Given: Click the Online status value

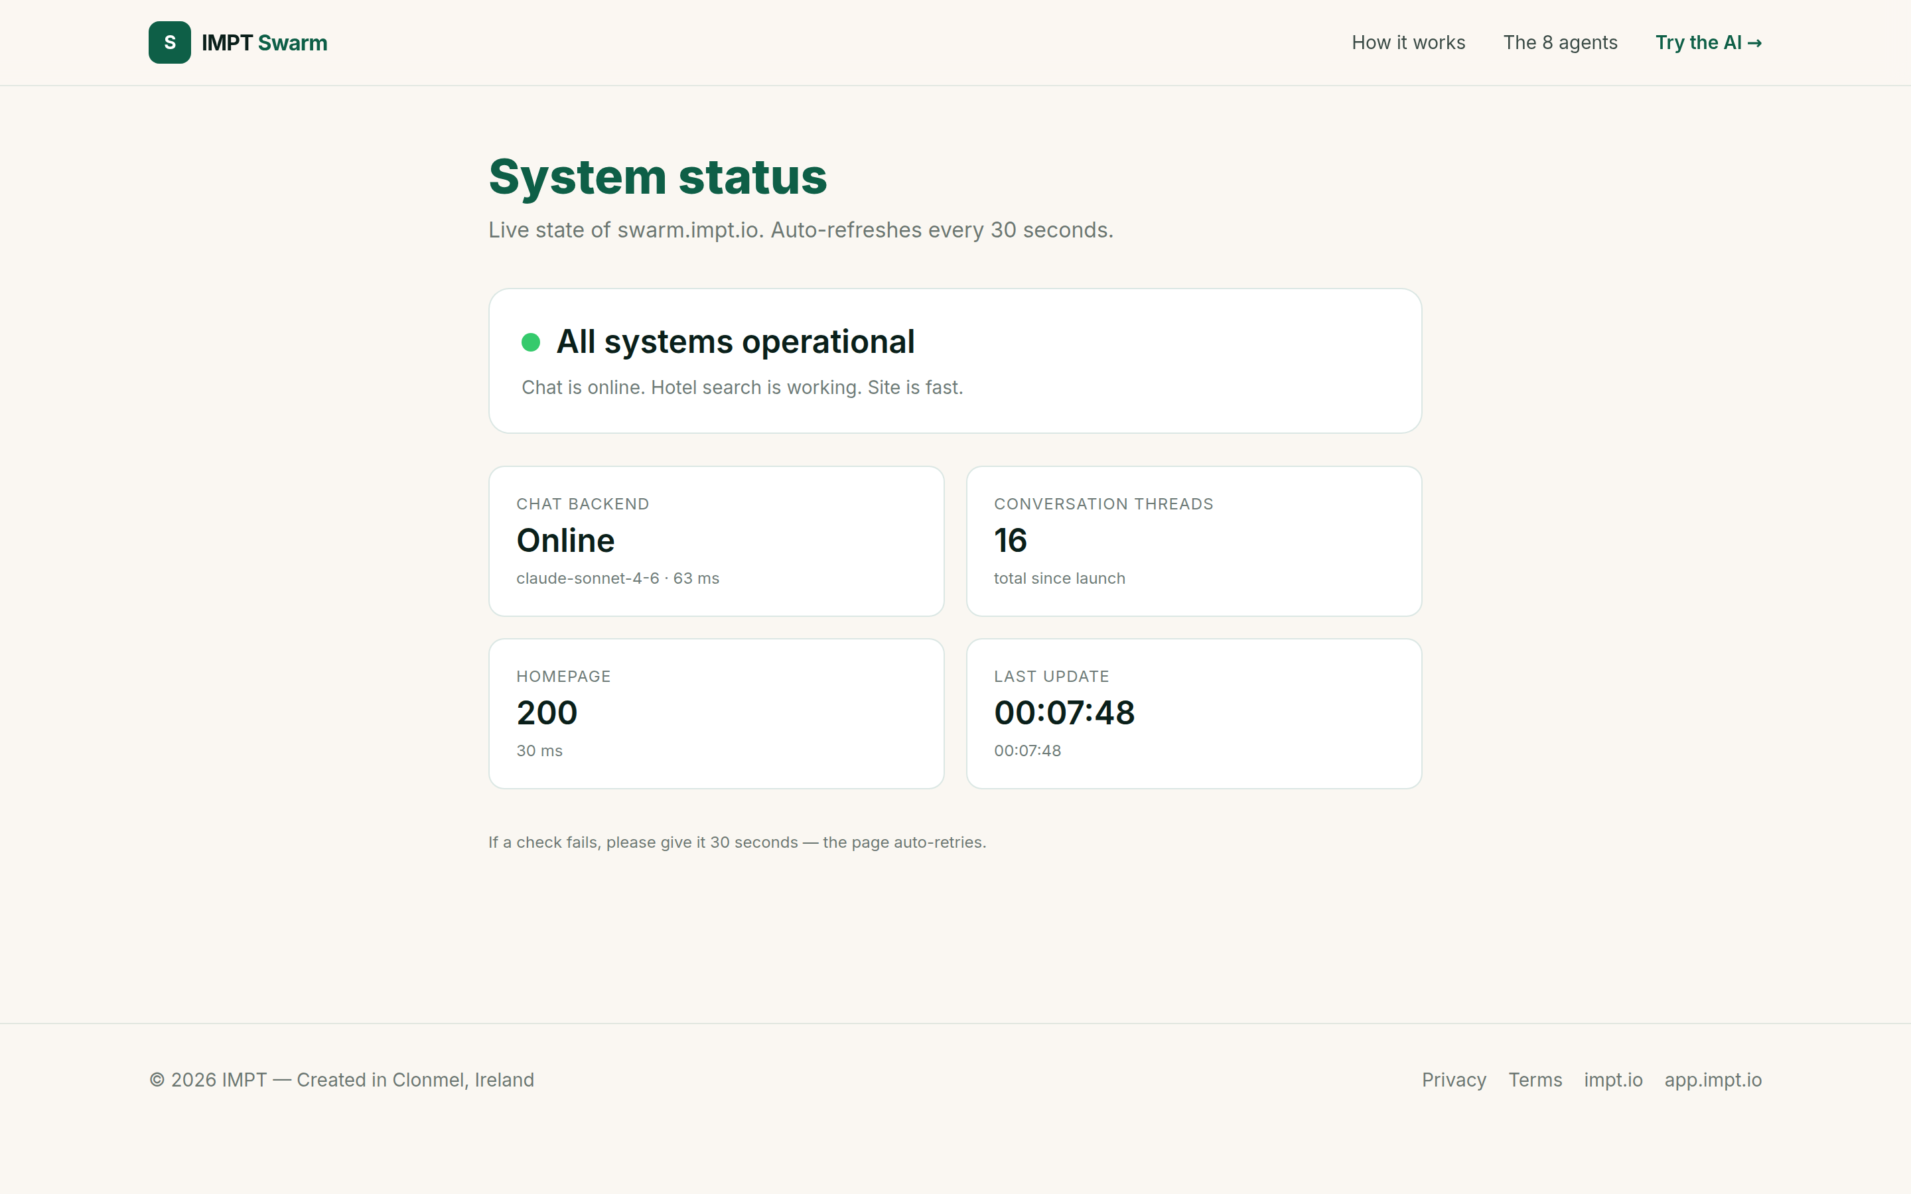Looking at the screenshot, I should coord(565,541).
